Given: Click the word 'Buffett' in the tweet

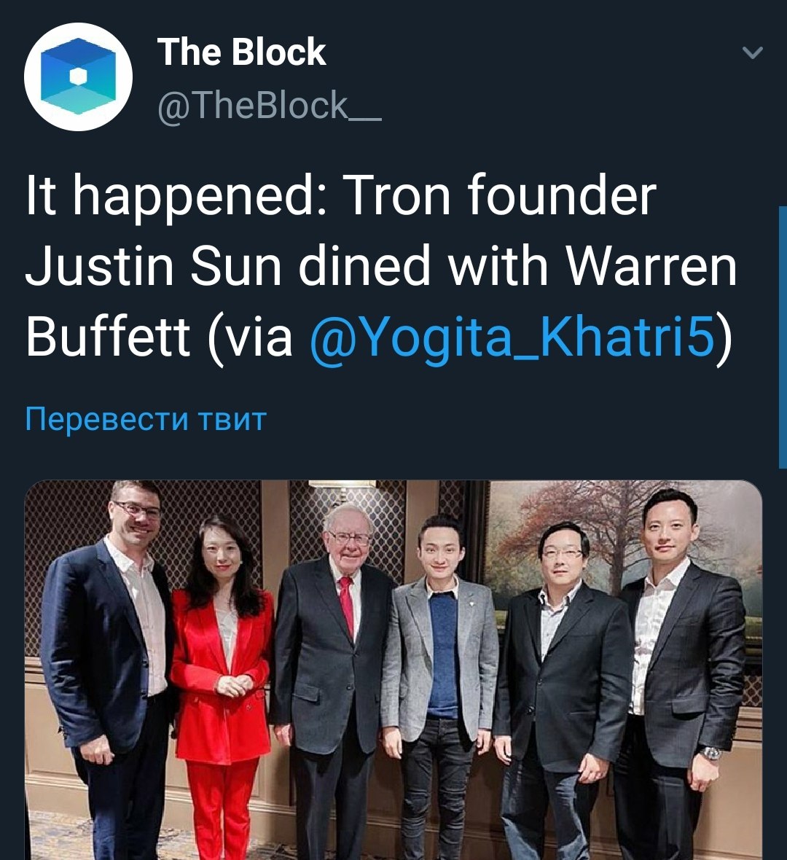Looking at the screenshot, I should pos(108,336).
